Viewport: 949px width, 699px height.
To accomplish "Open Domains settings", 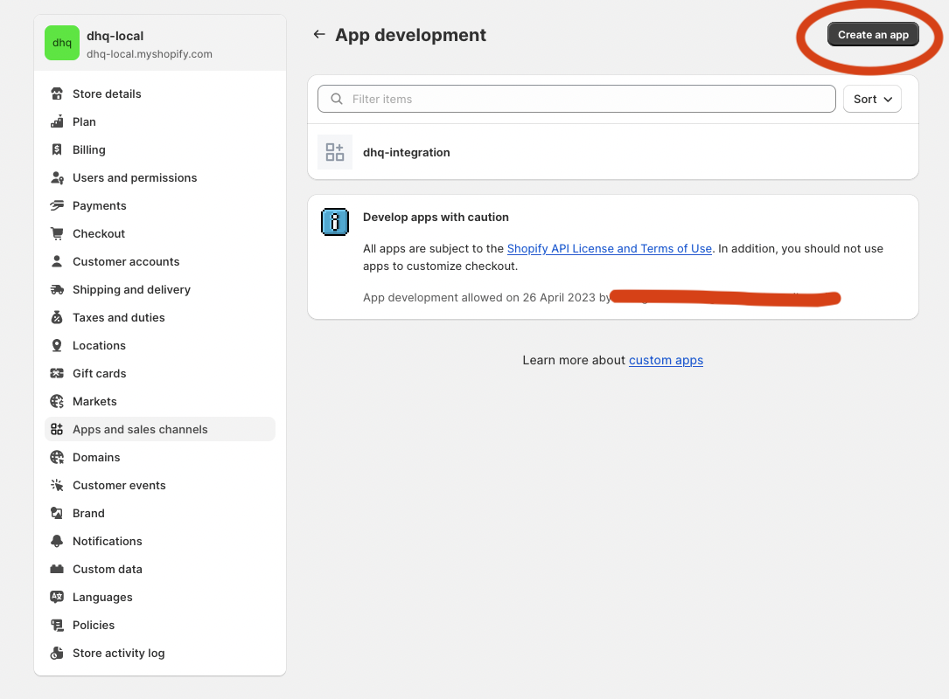I will (x=160, y=457).
